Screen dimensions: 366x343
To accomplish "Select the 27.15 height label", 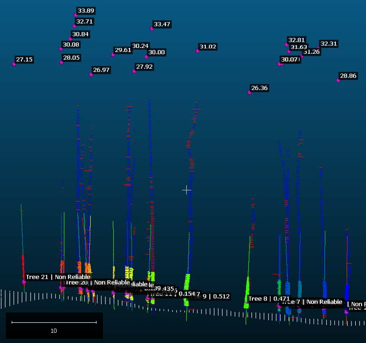I will pos(24,60).
